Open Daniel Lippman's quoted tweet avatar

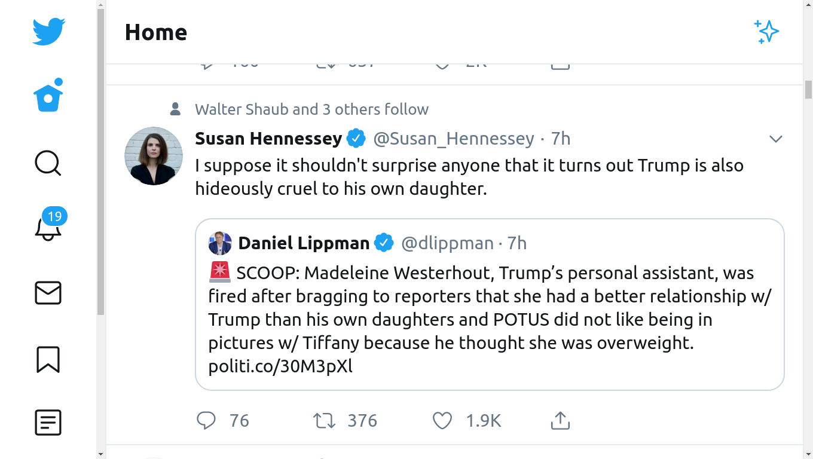coord(220,243)
